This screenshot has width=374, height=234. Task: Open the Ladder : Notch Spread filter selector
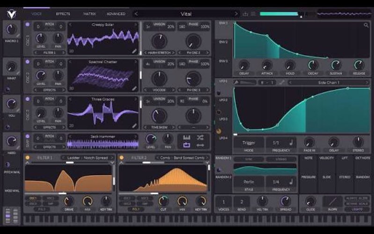click(88, 158)
